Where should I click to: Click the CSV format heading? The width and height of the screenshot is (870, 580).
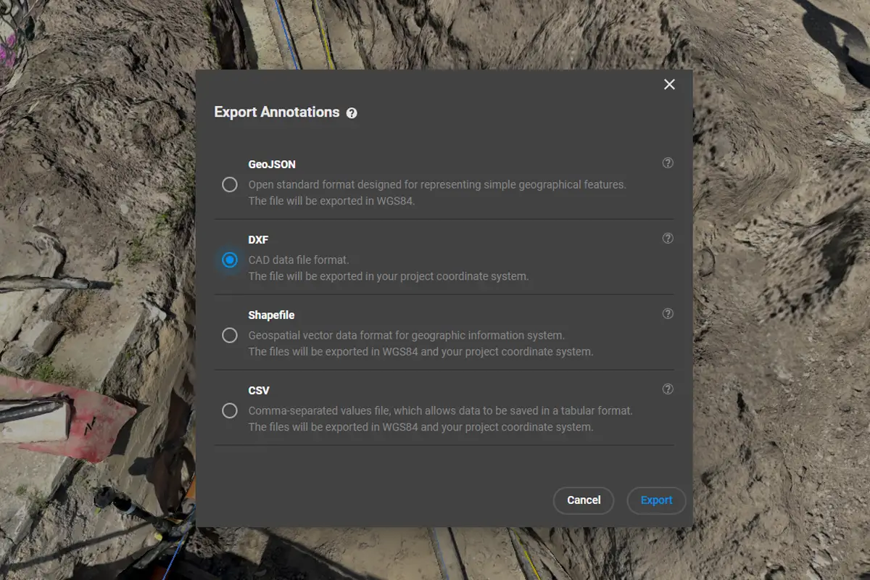pyautogui.click(x=259, y=391)
